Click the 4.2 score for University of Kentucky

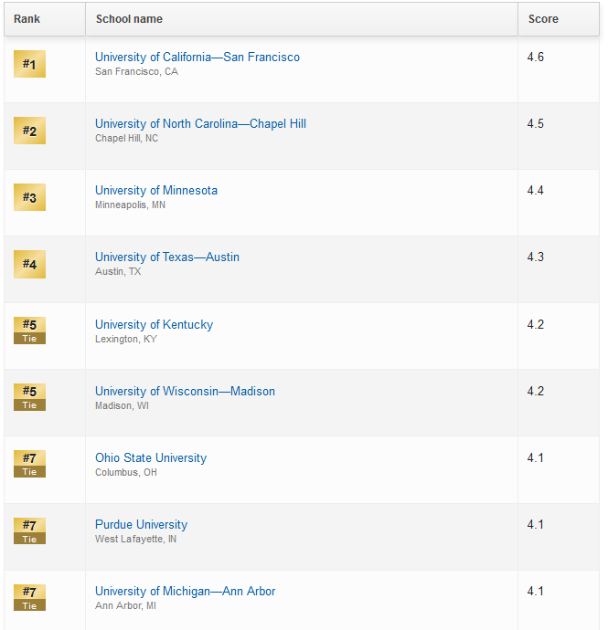[536, 325]
